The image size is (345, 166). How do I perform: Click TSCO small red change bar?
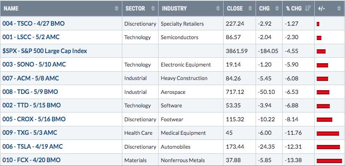pos(318,24)
